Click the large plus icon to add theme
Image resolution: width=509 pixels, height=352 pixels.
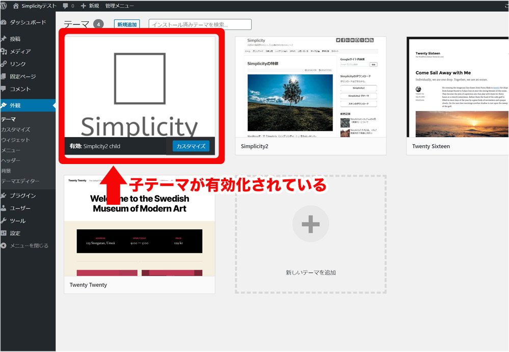310,224
